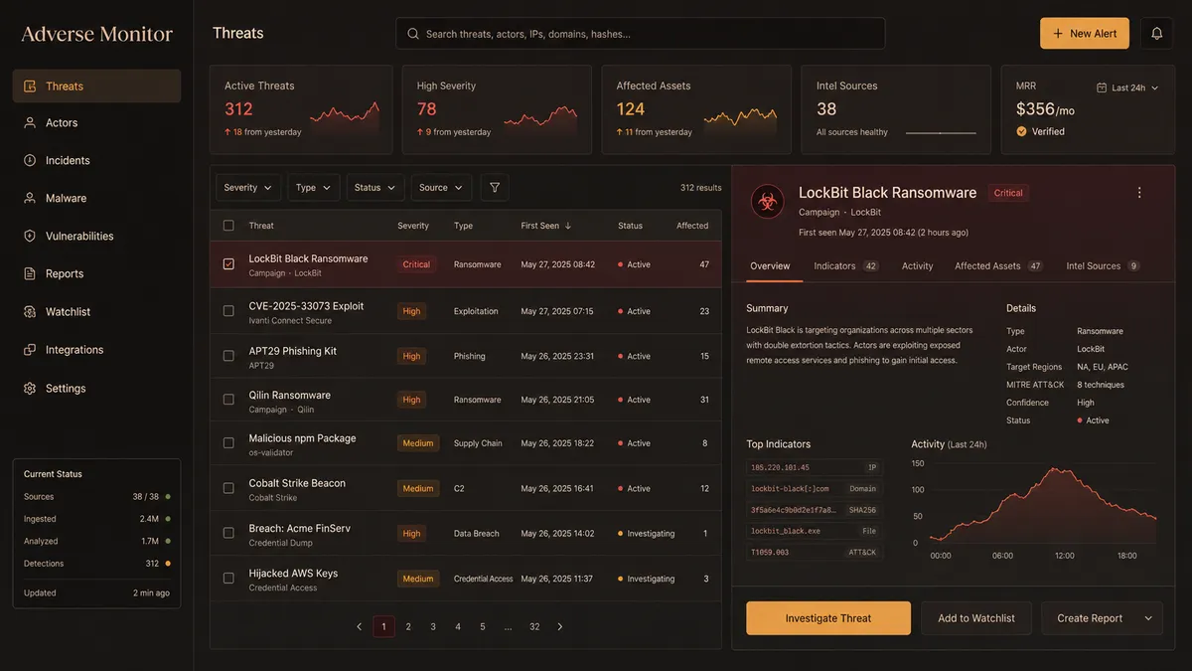Screen dimensions: 1192x671
Task: Open the Type filter dropdown
Action: coord(313,188)
